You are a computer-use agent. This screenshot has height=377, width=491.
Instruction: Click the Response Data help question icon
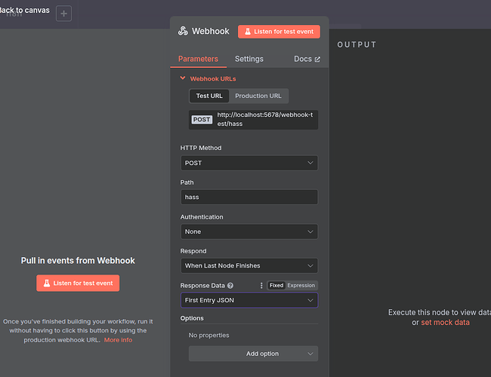tap(230, 286)
